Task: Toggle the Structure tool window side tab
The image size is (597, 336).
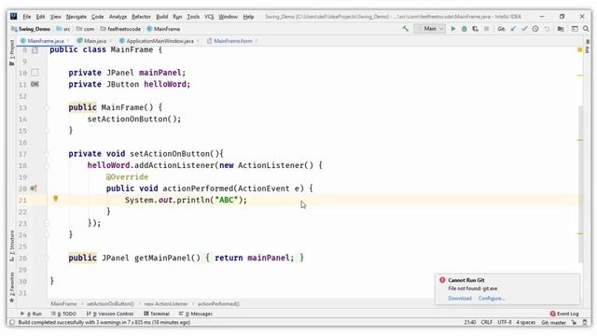Action: click(12, 245)
